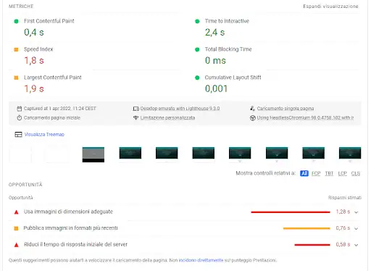Expand the 0,58 s server response opportunity chevron
Screen dimensions: 371x271
pyautogui.click(x=356, y=245)
